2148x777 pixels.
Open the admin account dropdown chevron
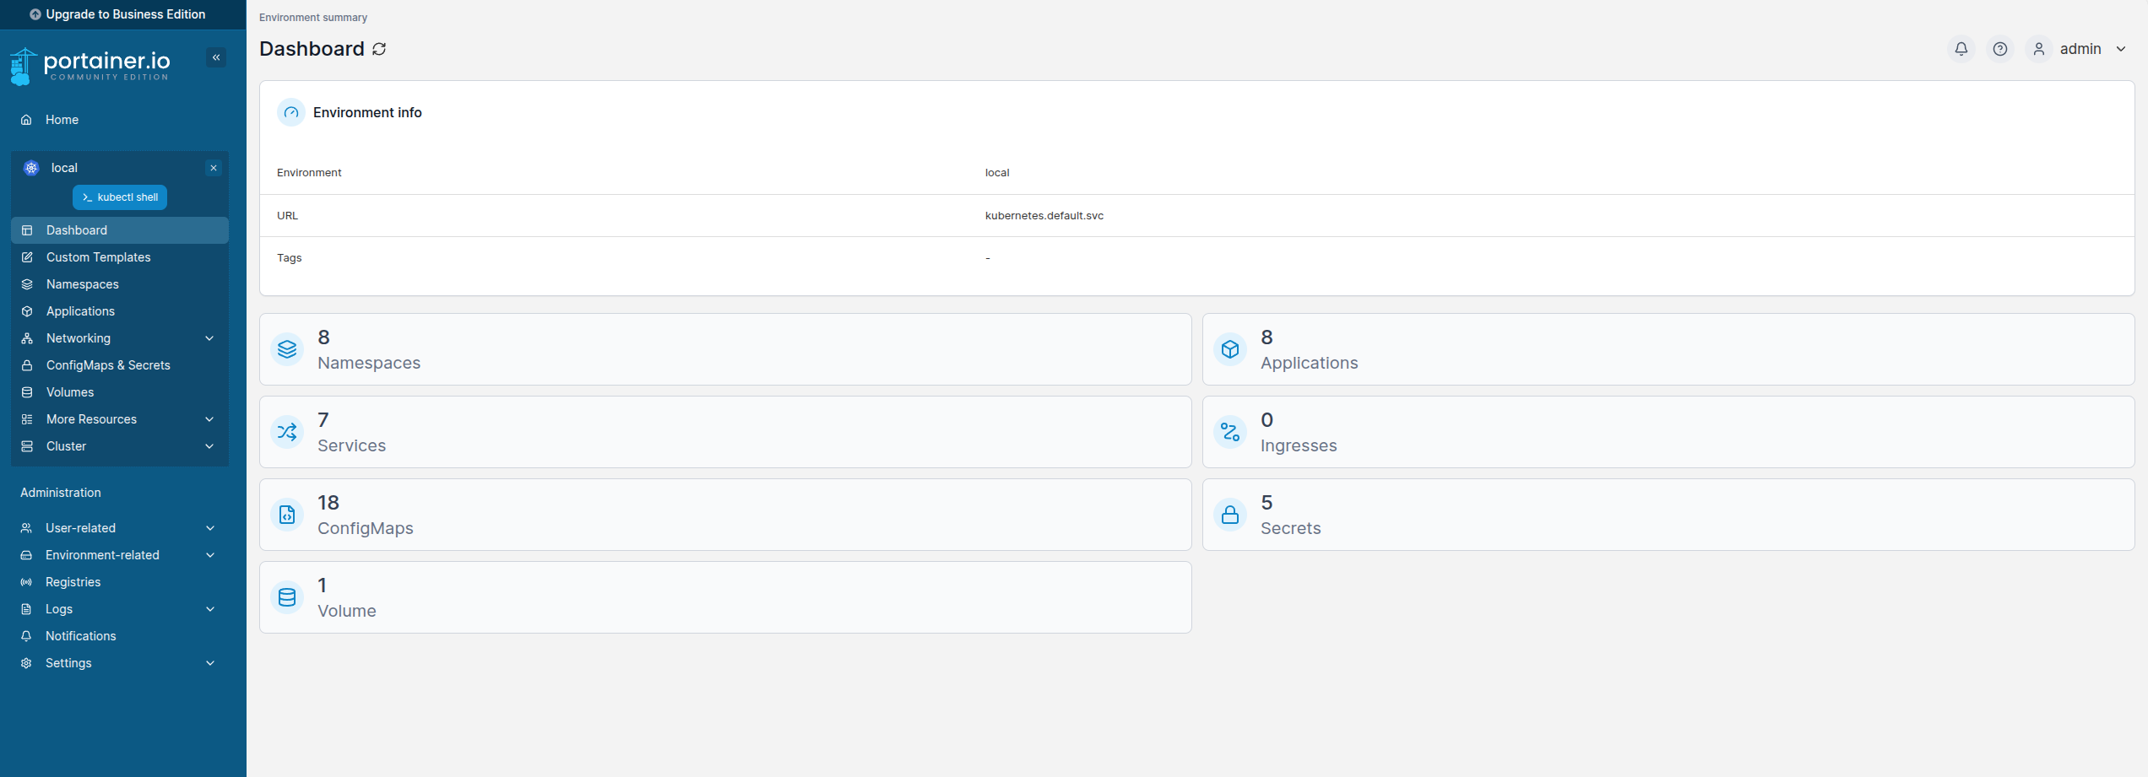(2121, 49)
